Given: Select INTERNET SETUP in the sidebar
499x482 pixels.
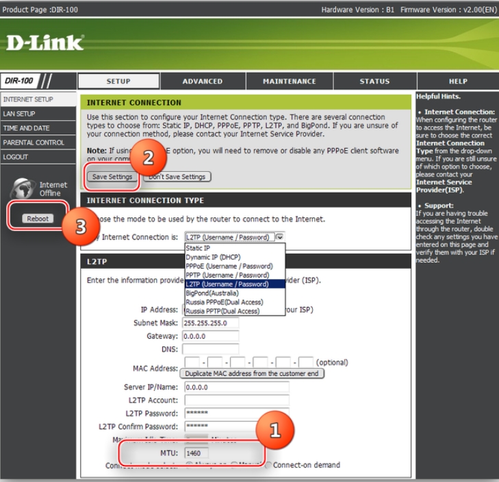Looking at the screenshot, I should coord(38,99).
